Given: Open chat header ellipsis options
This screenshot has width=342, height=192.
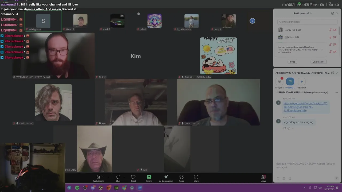Looking at the screenshot, I should (337, 93).
